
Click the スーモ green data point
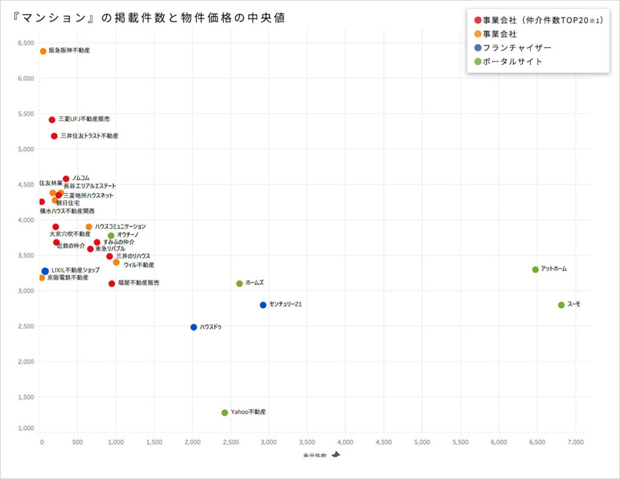[561, 305]
